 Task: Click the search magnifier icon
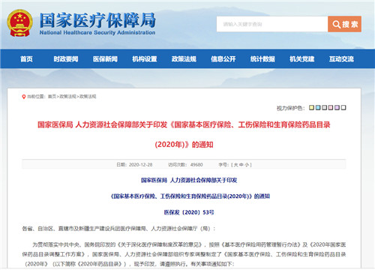point(337,24)
